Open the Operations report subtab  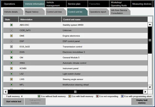99,12
